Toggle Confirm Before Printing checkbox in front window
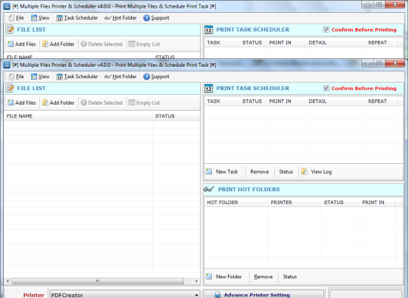This screenshot has height=298, width=409. pos(326,88)
